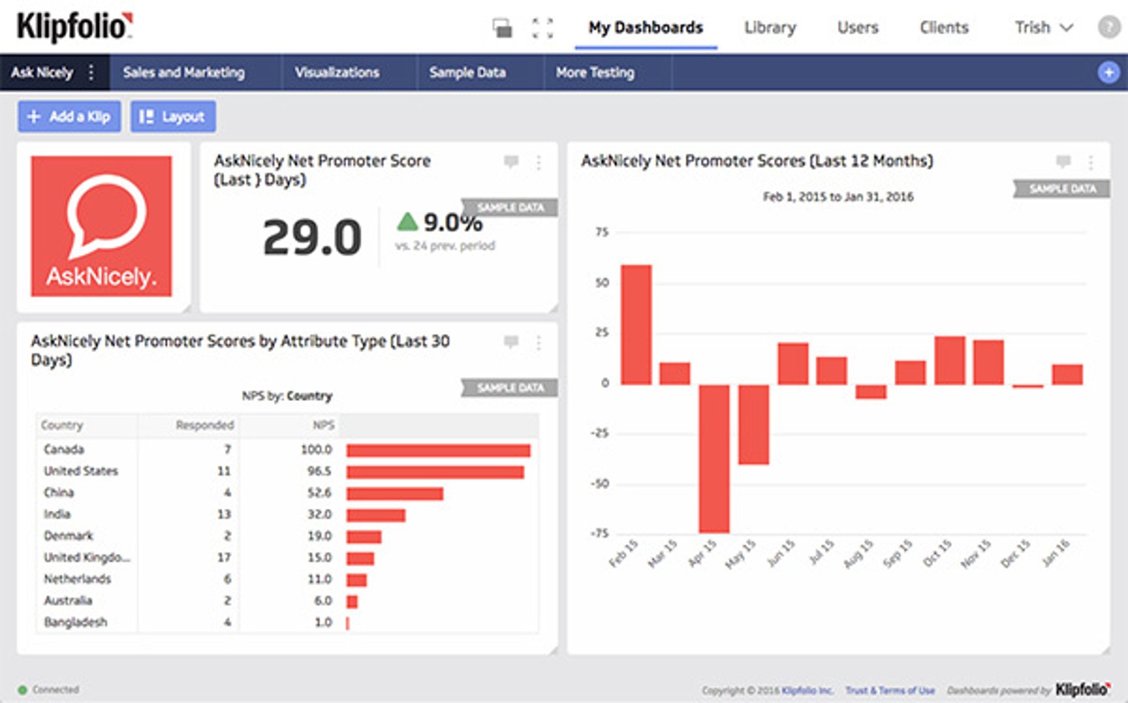1128x703 pixels.
Task: Select the Denmark row label
Action: [68, 535]
